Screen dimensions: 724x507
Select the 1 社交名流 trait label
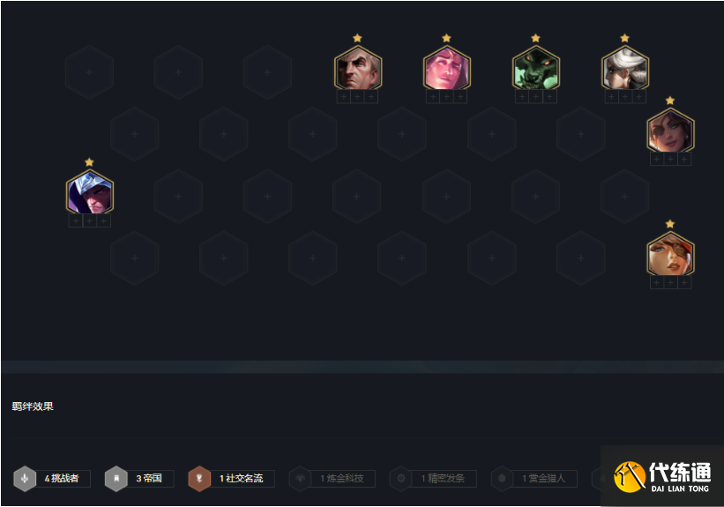pyautogui.click(x=242, y=479)
